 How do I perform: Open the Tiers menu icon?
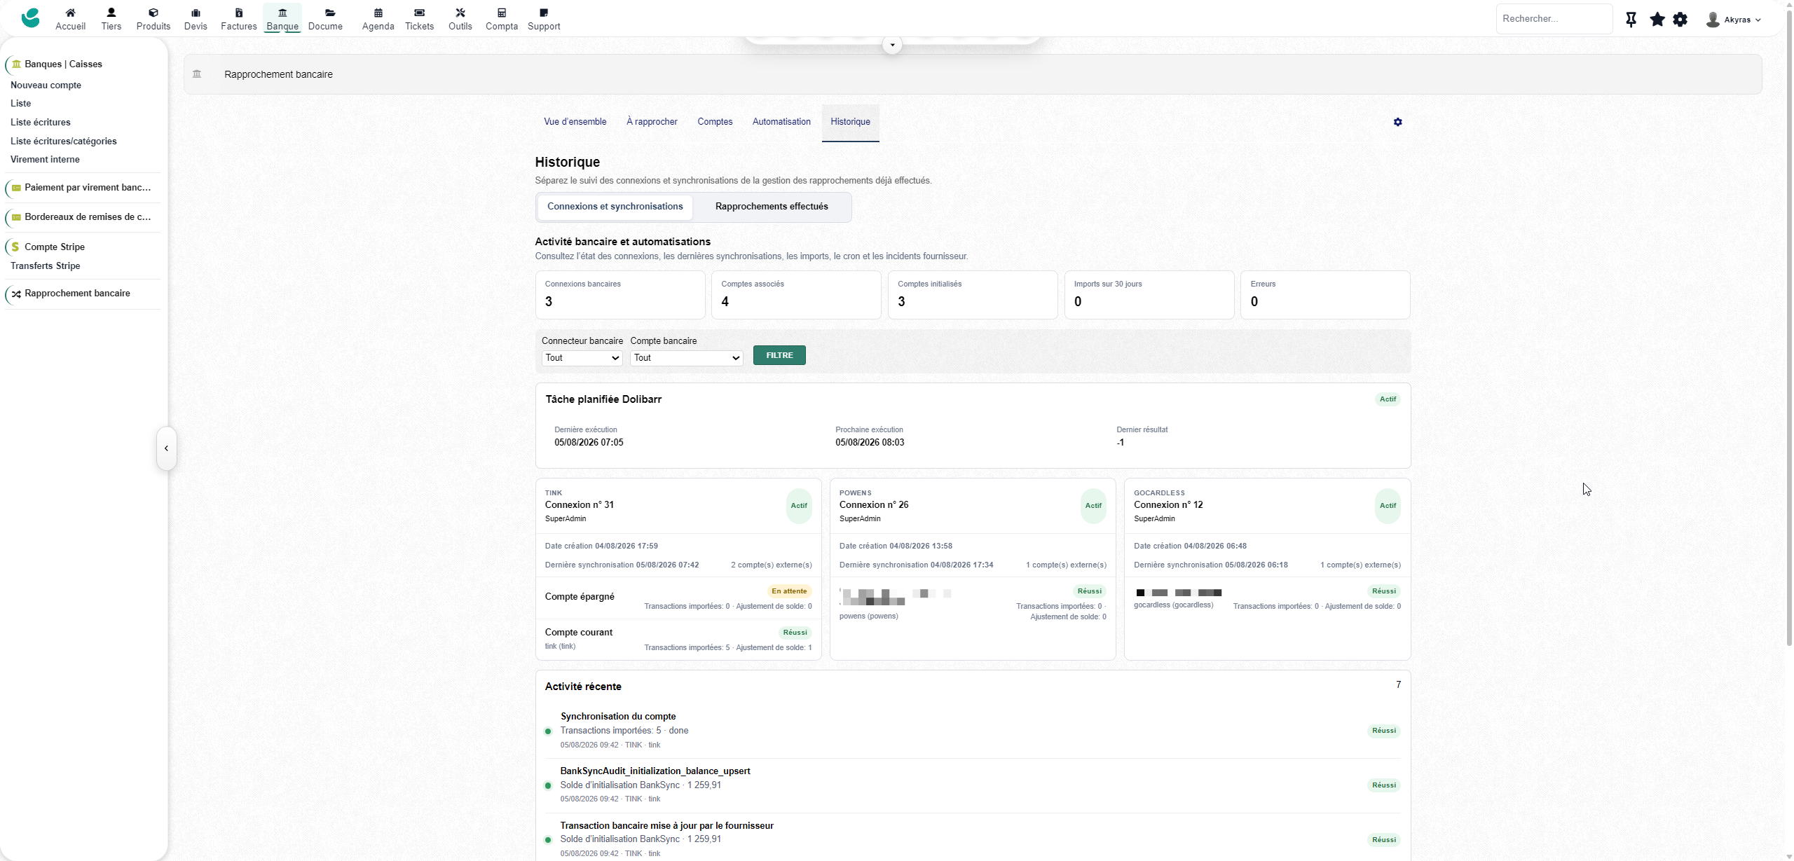[111, 13]
